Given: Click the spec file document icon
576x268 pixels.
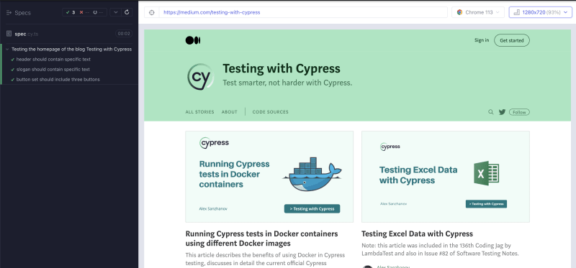Looking at the screenshot, I should pyautogui.click(x=9, y=34).
